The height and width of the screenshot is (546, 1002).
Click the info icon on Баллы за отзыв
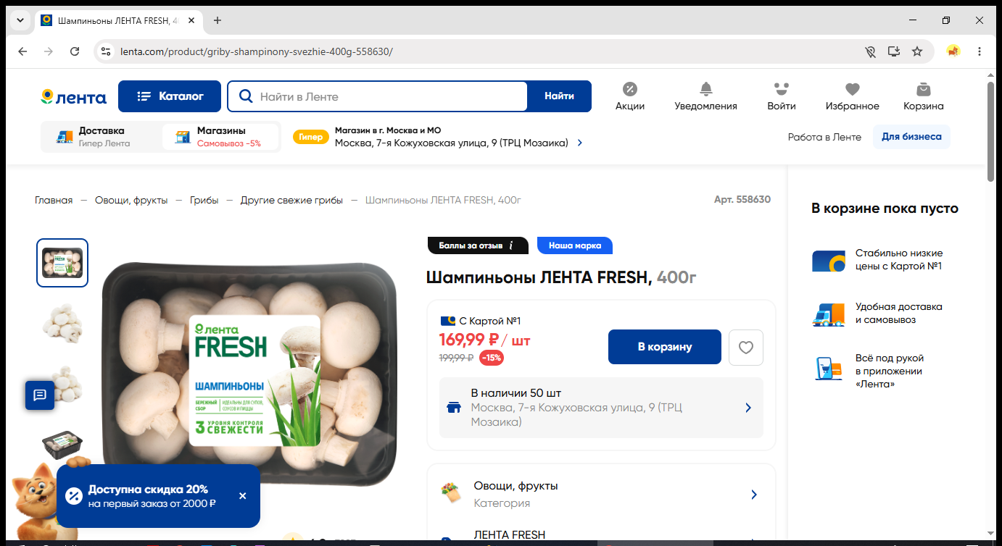pos(511,245)
